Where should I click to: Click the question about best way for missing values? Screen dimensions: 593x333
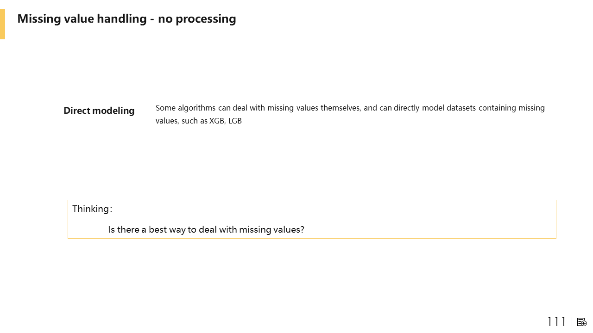tap(206, 229)
